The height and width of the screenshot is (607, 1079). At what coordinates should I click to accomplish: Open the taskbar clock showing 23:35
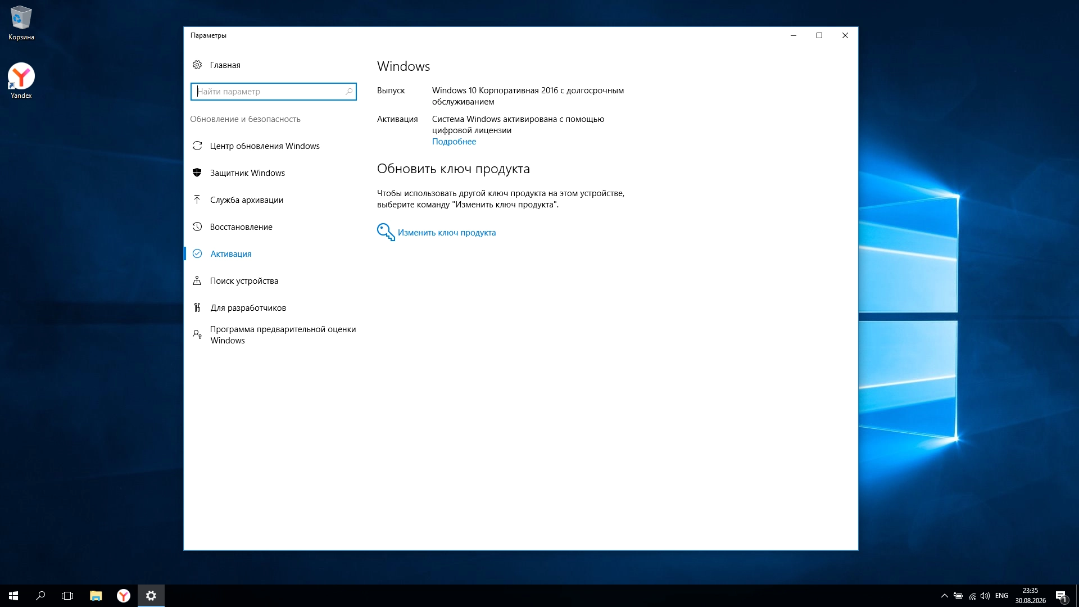pos(1030,596)
